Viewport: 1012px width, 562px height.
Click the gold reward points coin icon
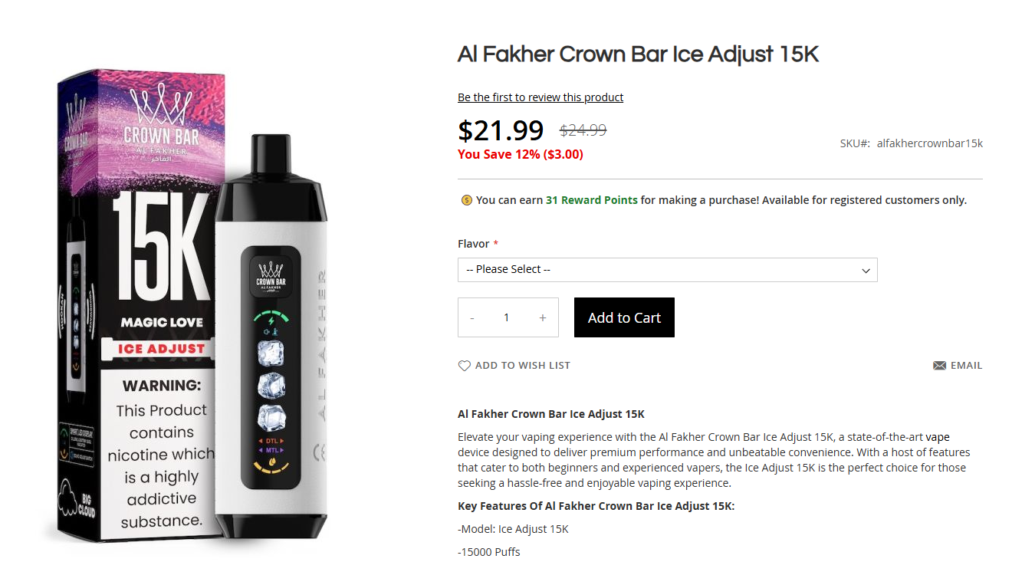[x=466, y=200]
